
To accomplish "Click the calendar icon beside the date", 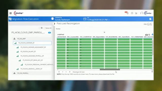I will [85, 19].
